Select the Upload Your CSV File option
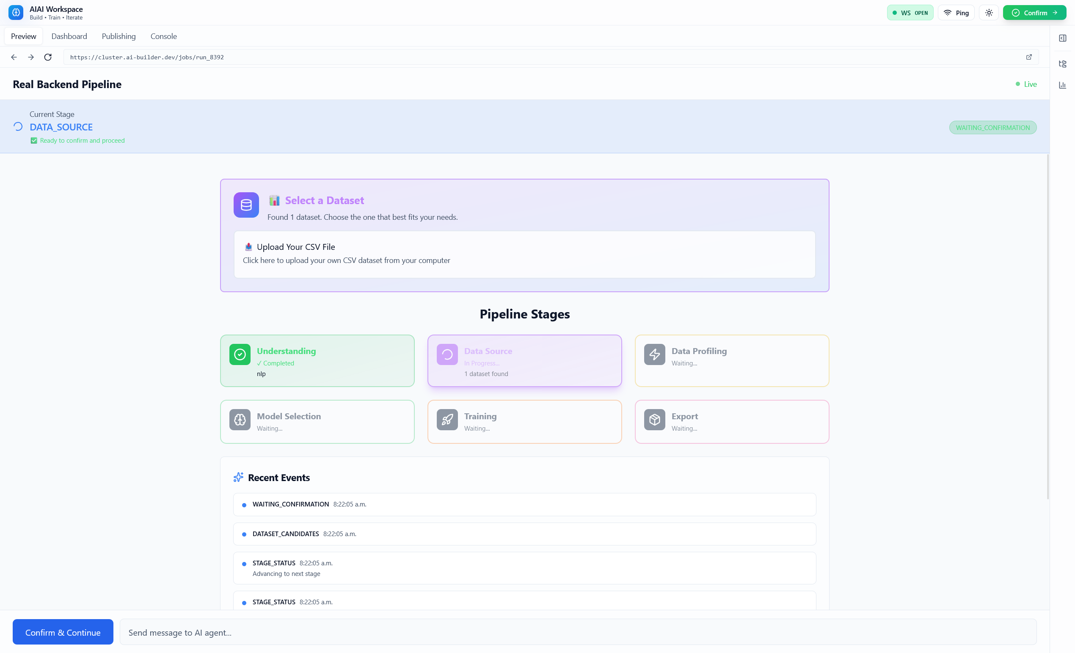Image resolution: width=1075 pixels, height=653 pixels. pyautogui.click(x=524, y=254)
